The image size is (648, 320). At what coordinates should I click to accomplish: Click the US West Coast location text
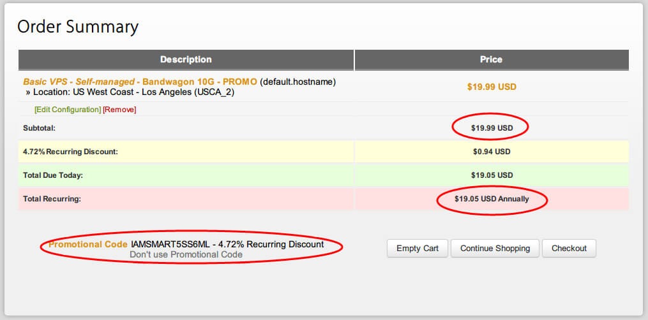point(109,92)
